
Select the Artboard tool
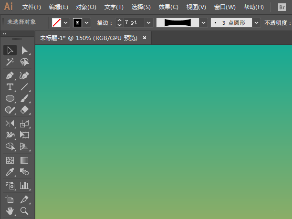10,199
